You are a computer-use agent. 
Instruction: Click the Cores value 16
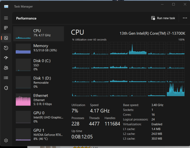click(x=153, y=115)
